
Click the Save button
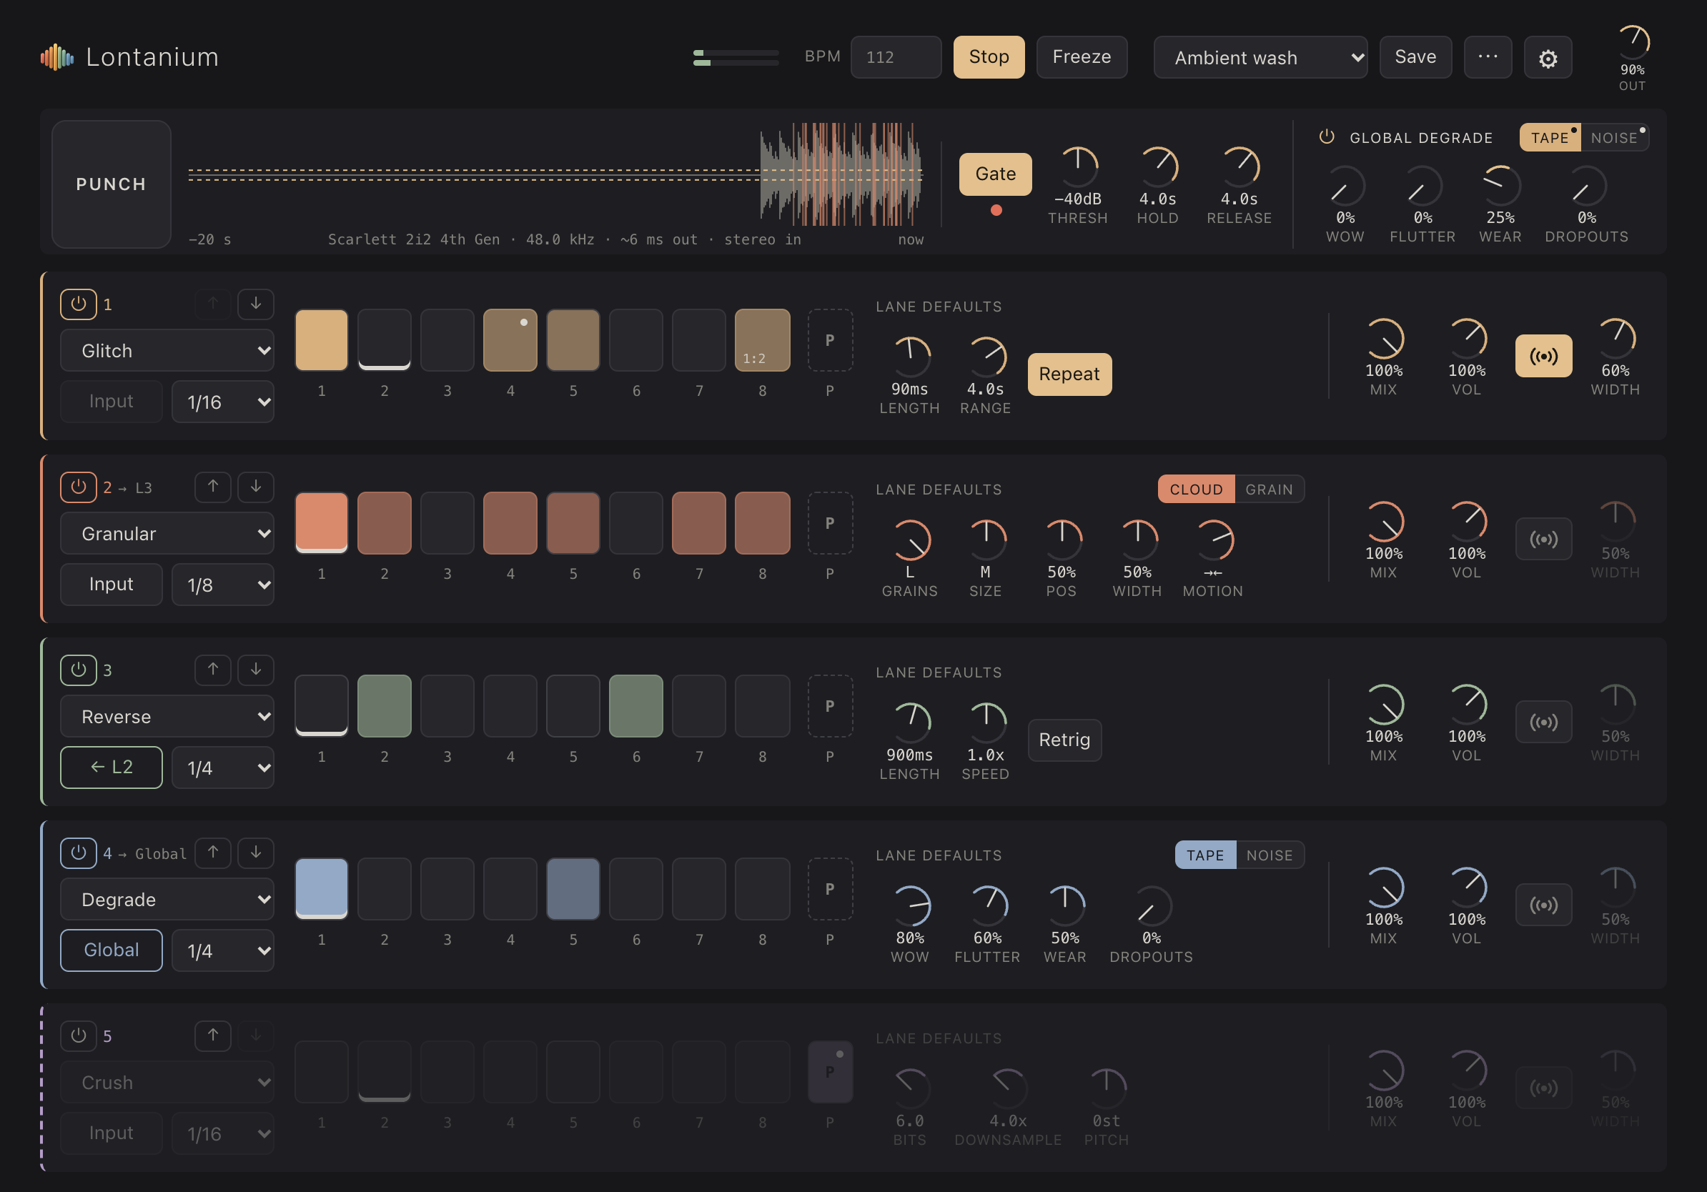tap(1415, 57)
